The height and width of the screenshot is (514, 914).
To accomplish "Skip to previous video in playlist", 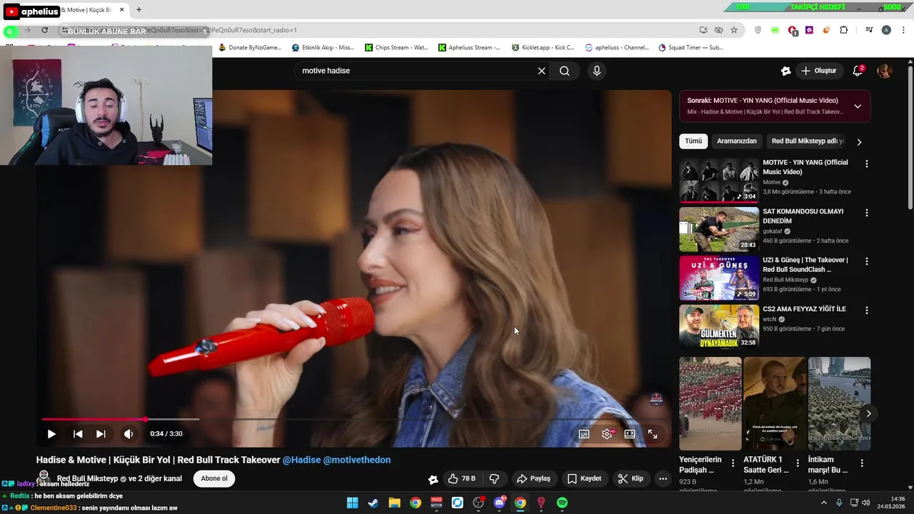I will 78,434.
